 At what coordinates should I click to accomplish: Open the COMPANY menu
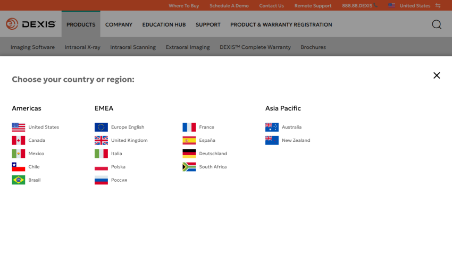tap(119, 25)
